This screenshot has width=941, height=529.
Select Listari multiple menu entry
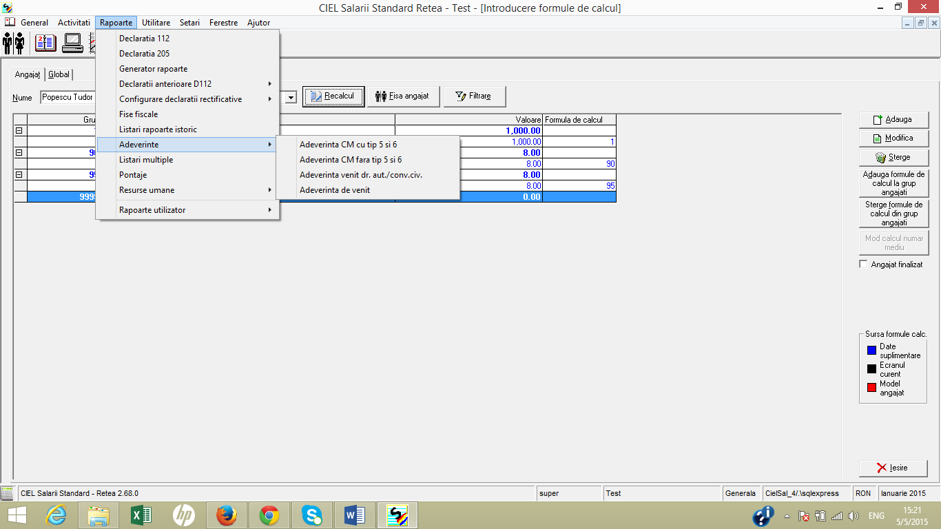pos(188,160)
